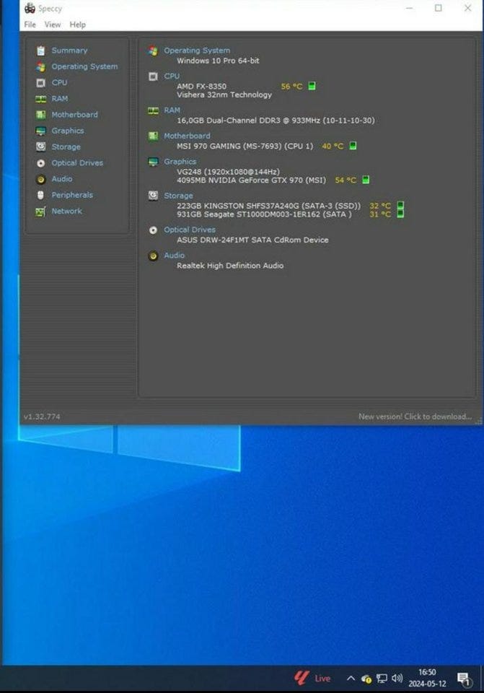484x693 pixels.
Task: Click 'ASUS DRW-24F1MT SATA CdRom Device' text
Action: 252,240
